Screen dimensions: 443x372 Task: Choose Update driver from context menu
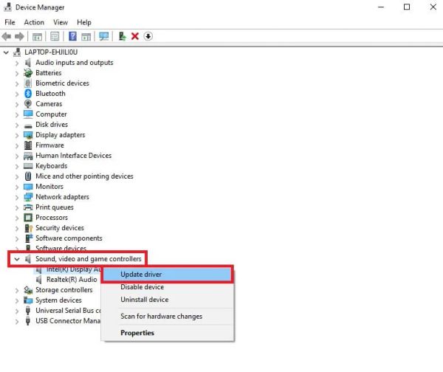click(141, 275)
